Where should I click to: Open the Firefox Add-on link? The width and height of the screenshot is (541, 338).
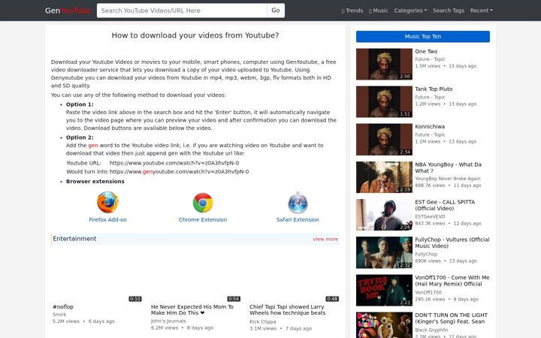click(x=107, y=219)
